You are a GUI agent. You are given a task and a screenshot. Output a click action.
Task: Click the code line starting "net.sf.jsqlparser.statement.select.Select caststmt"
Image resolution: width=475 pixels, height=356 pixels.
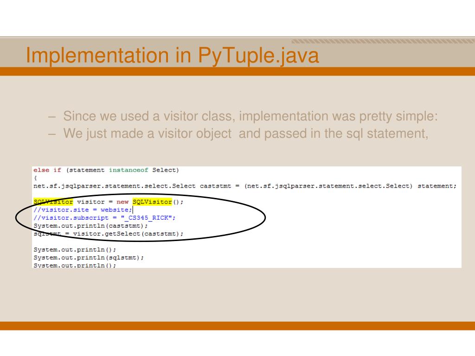245,186
